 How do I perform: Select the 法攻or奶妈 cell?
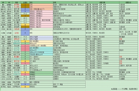[x=41, y=84]
